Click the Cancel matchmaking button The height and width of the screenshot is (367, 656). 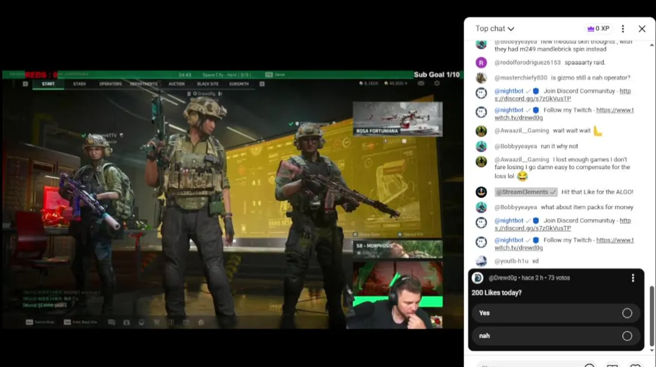[x=275, y=74]
